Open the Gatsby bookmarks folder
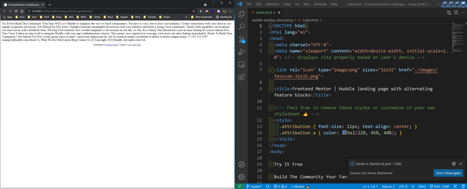This screenshot has height=189, width=467. 95,17
